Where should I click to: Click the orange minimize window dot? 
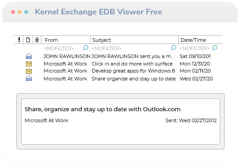(x=19, y=12)
